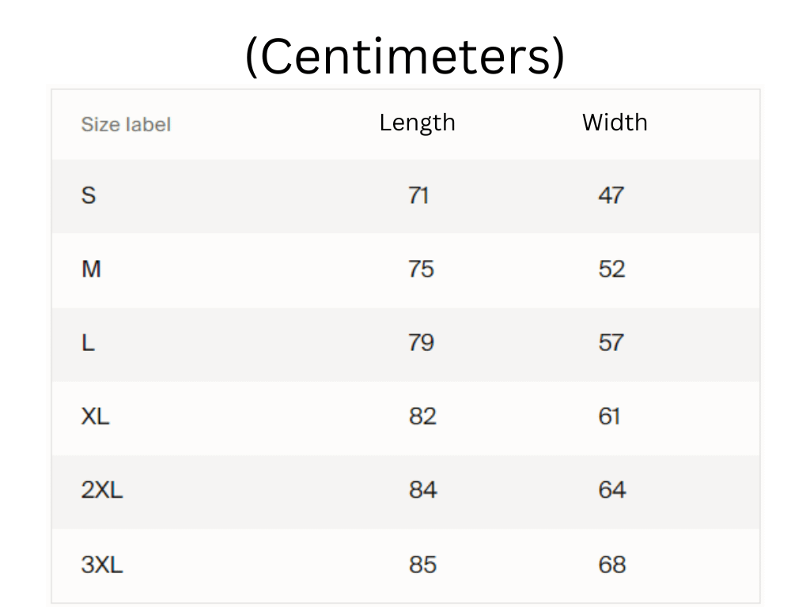Click the Centimeters title text
Image resolution: width=810 pixels, height=607 pixels.
tap(405, 57)
